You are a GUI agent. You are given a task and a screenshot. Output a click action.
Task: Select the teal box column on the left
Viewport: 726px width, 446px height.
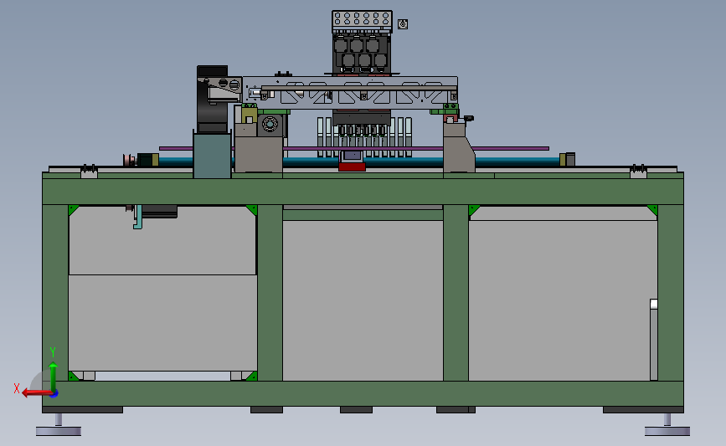[212, 156]
